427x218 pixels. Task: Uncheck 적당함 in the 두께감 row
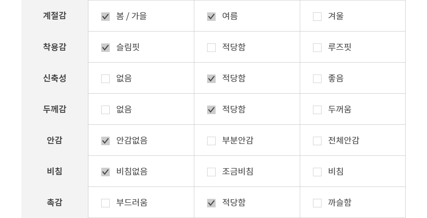click(211, 110)
